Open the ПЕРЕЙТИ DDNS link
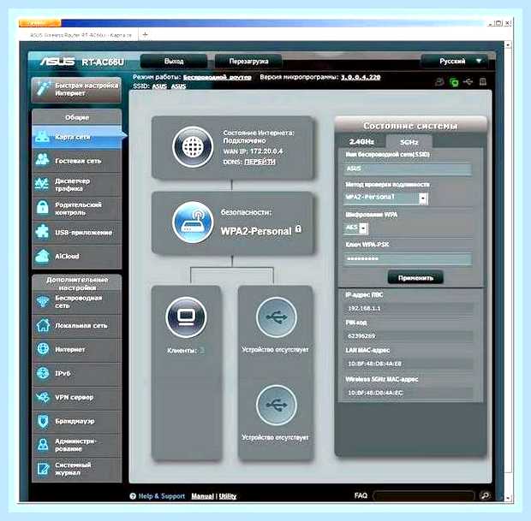Screen dimensions: 531x521 pyautogui.click(x=260, y=162)
